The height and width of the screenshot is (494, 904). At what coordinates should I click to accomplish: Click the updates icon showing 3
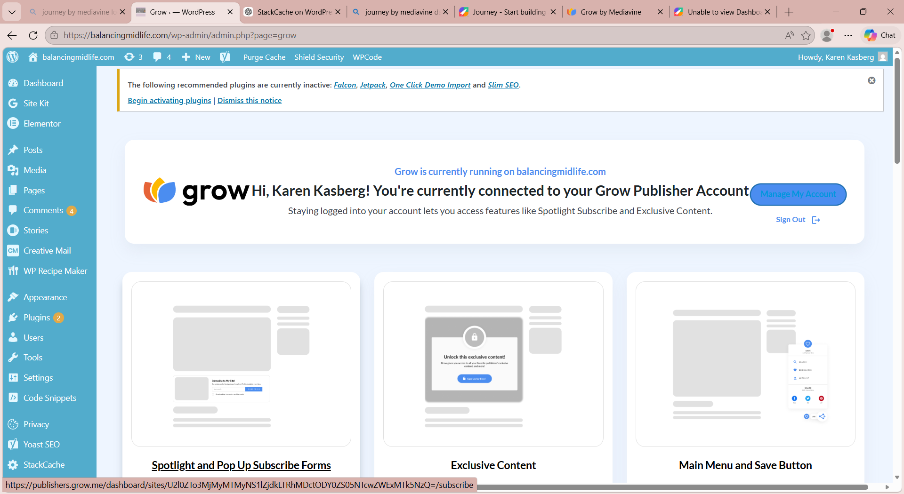coord(133,57)
